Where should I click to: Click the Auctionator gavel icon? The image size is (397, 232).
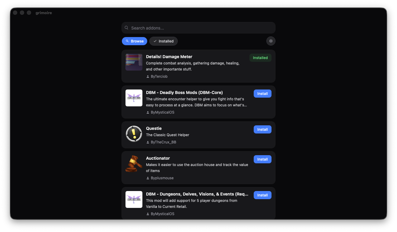pyautogui.click(x=134, y=164)
